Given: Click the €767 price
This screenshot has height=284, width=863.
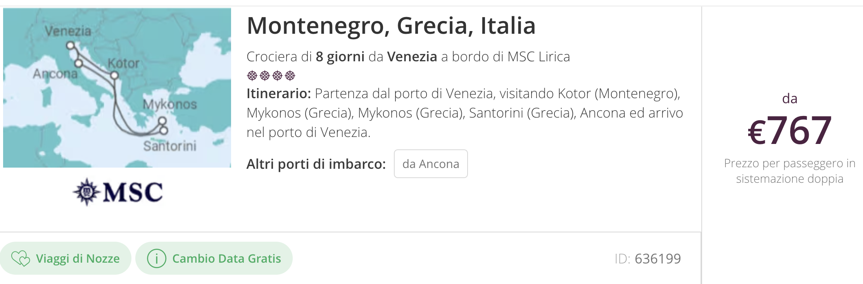Looking at the screenshot, I should coord(790,131).
